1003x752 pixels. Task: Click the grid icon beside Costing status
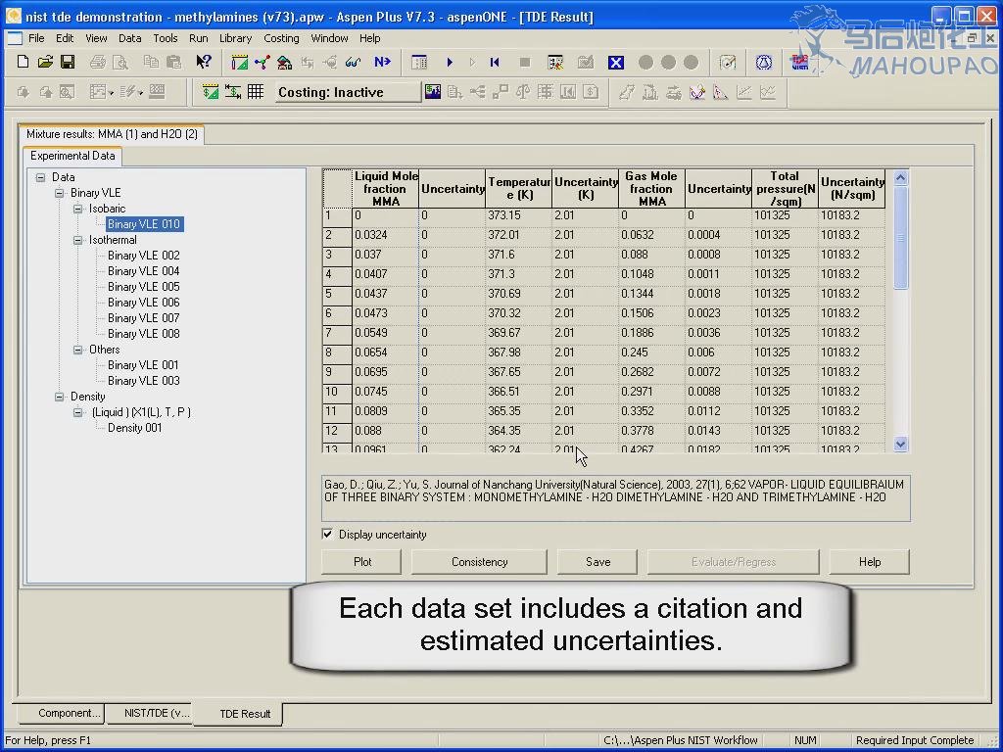pyautogui.click(x=256, y=92)
